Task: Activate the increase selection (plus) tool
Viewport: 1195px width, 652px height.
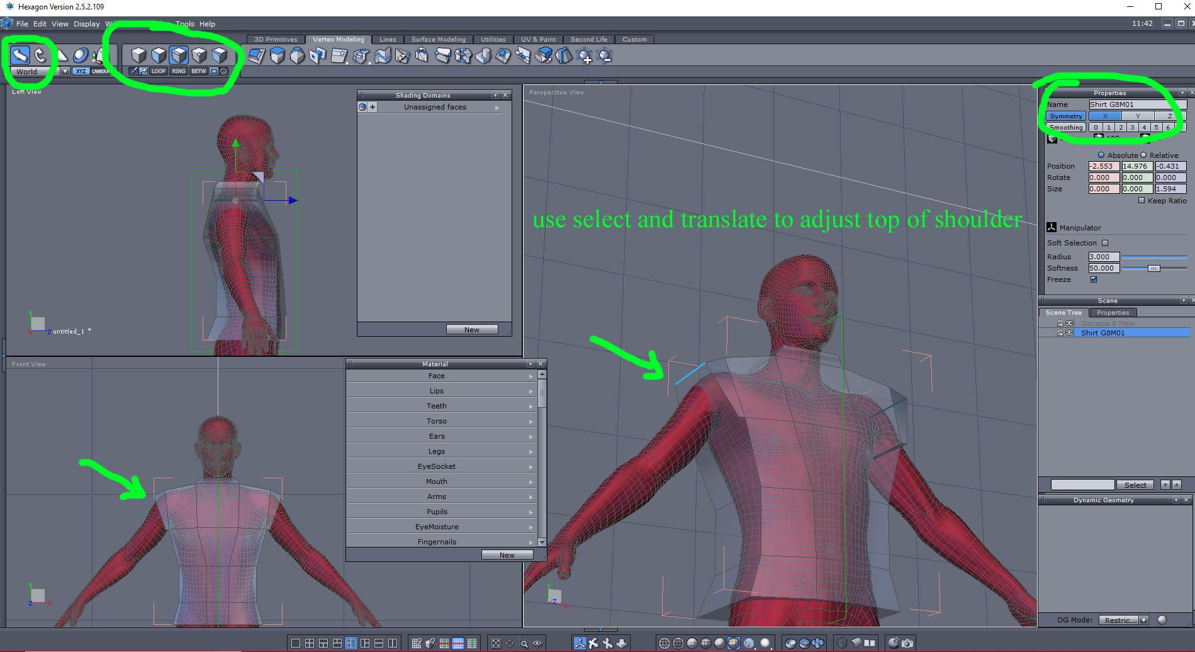Action: coord(585,56)
